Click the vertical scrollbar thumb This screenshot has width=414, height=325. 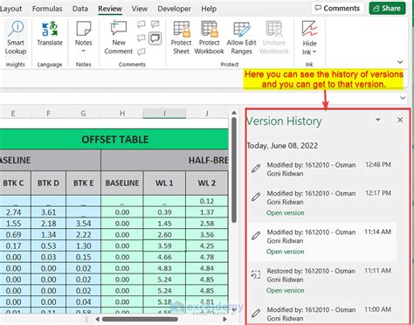(234, 170)
